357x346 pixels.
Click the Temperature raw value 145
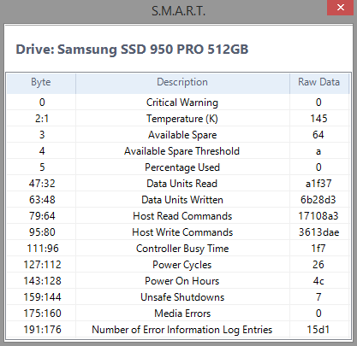point(318,119)
